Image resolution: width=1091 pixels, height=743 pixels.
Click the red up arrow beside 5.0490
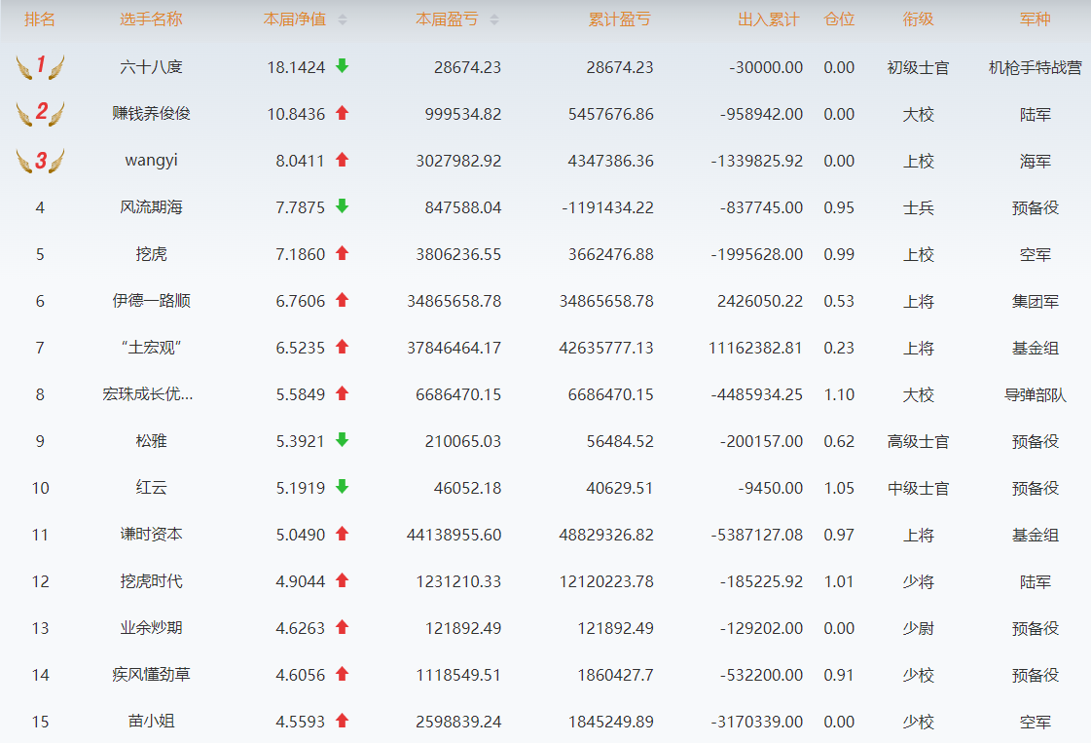[x=342, y=534]
